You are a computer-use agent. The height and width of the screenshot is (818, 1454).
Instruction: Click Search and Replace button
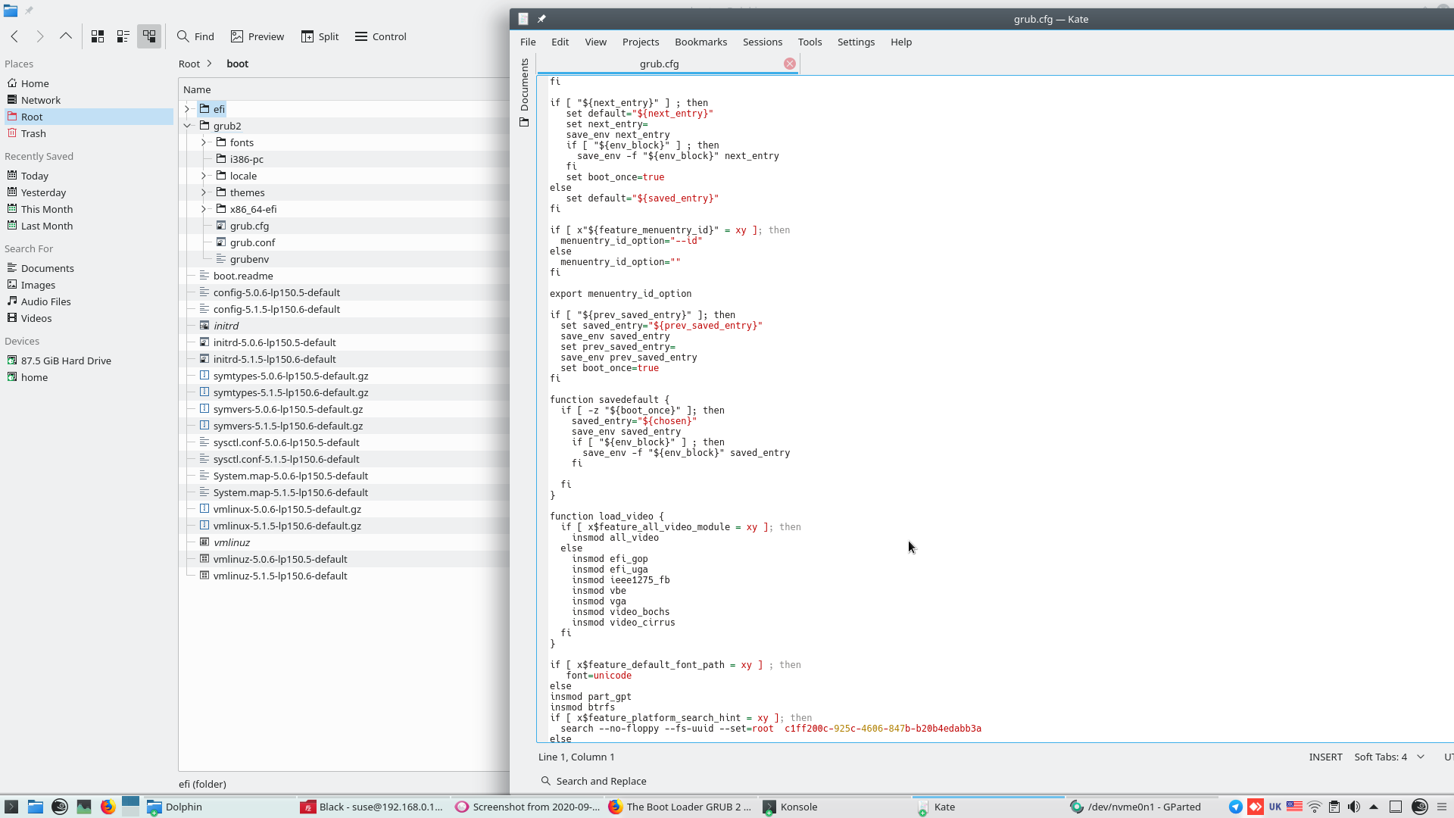[594, 781]
